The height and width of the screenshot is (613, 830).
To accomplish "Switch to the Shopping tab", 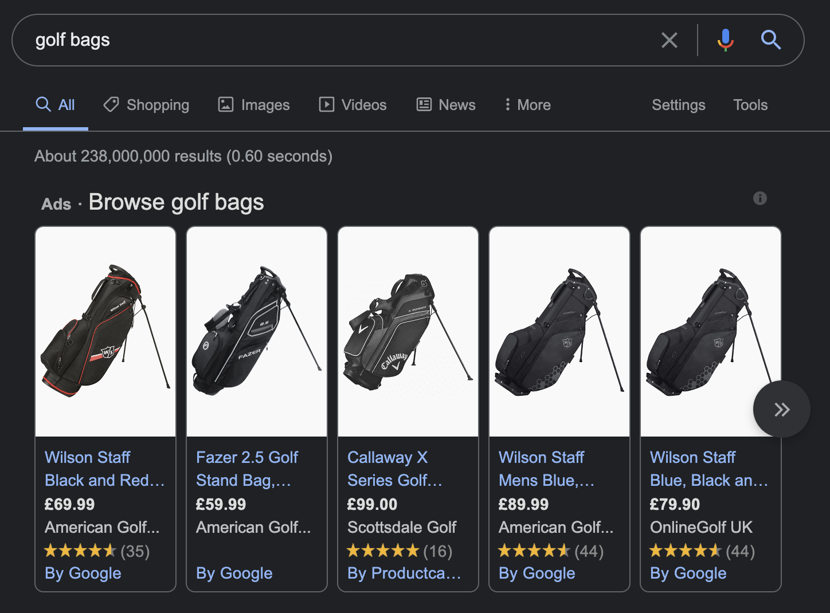I will [x=146, y=105].
